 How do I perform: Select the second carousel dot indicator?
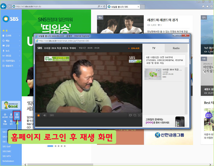click(56, 146)
